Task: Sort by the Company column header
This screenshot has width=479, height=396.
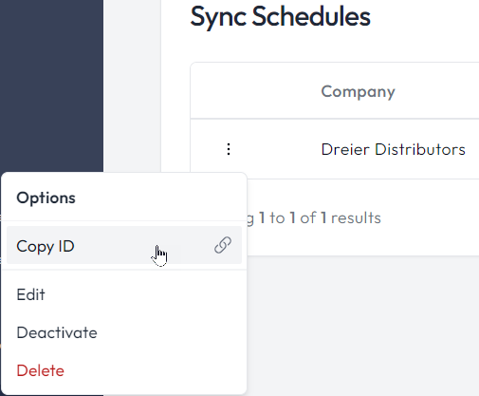Action: [x=358, y=92]
